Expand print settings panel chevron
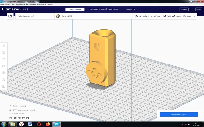This screenshot has width=204, height=127. click(195, 16)
